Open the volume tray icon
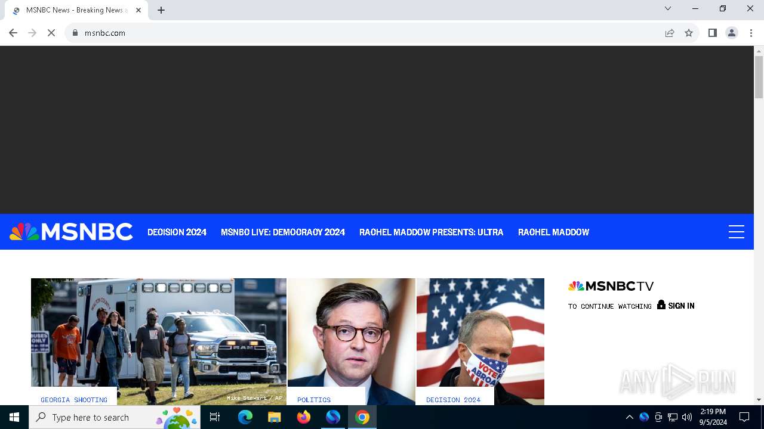Viewport: 764px width, 429px height. tap(686, 417)
